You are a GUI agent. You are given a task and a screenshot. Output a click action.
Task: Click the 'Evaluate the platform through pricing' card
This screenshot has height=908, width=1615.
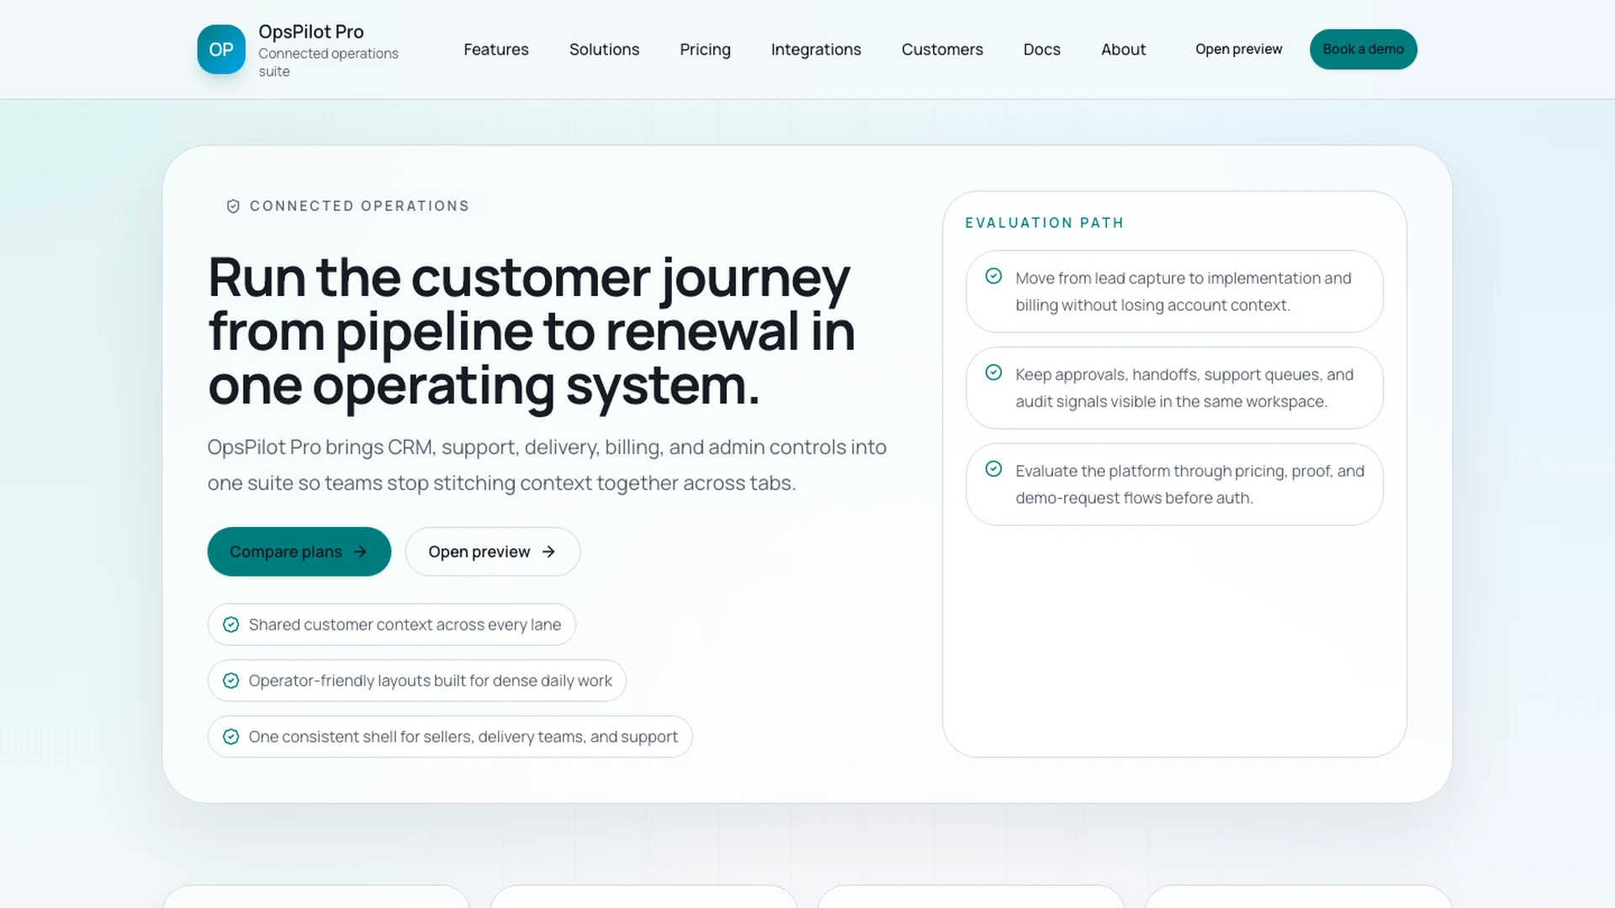pyautogui.click(x=1174, y=485)
